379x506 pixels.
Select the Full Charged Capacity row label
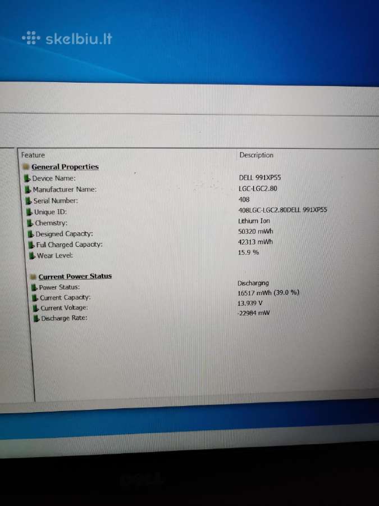(69, 245)
